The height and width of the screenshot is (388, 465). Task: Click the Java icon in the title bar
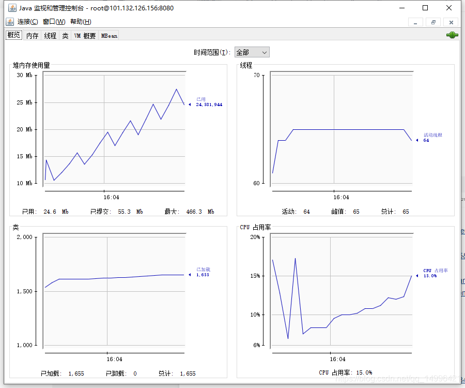(12, 8)
